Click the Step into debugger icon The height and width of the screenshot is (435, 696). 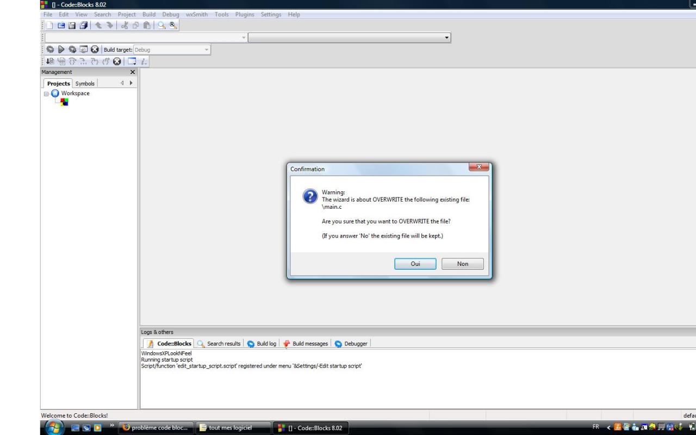pyautogui.click(x=95, y=61)
